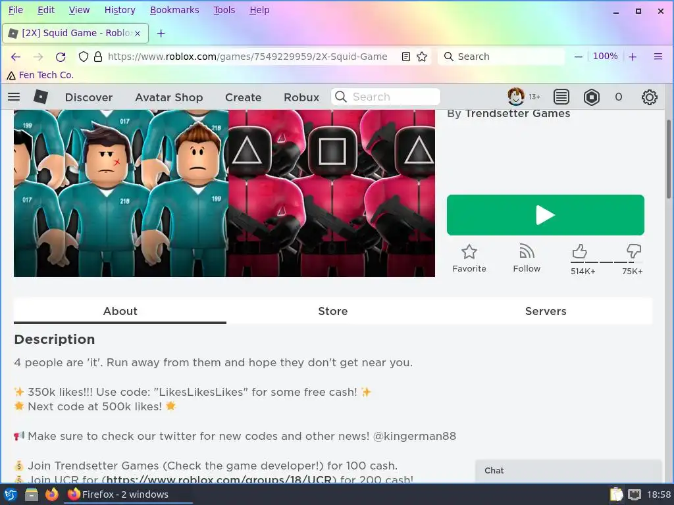Image resolution: width=674 pixels, height=505 pixels.
Task: Like the game with thumbs up
Action: tap(579, 251)
